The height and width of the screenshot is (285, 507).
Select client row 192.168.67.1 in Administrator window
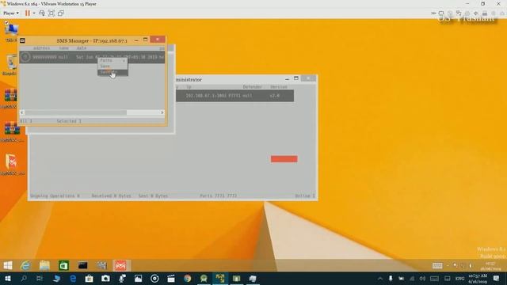[x=234, y=96]
